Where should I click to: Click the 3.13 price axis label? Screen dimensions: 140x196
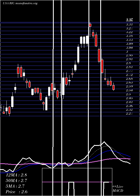point(129,40)
